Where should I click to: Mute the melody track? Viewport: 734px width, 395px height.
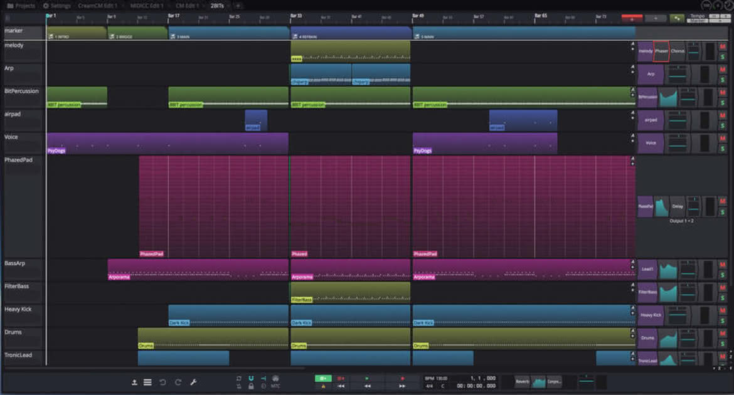[x=722, y=46]
